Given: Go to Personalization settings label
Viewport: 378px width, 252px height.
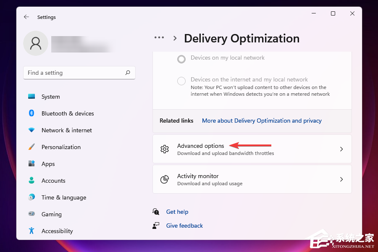Looking at the screenshot, I should (61, 147).
